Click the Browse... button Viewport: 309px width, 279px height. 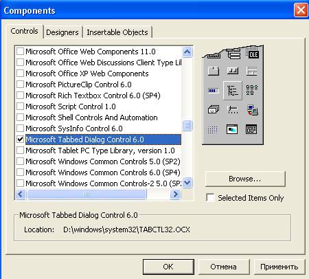pos(245,179)
